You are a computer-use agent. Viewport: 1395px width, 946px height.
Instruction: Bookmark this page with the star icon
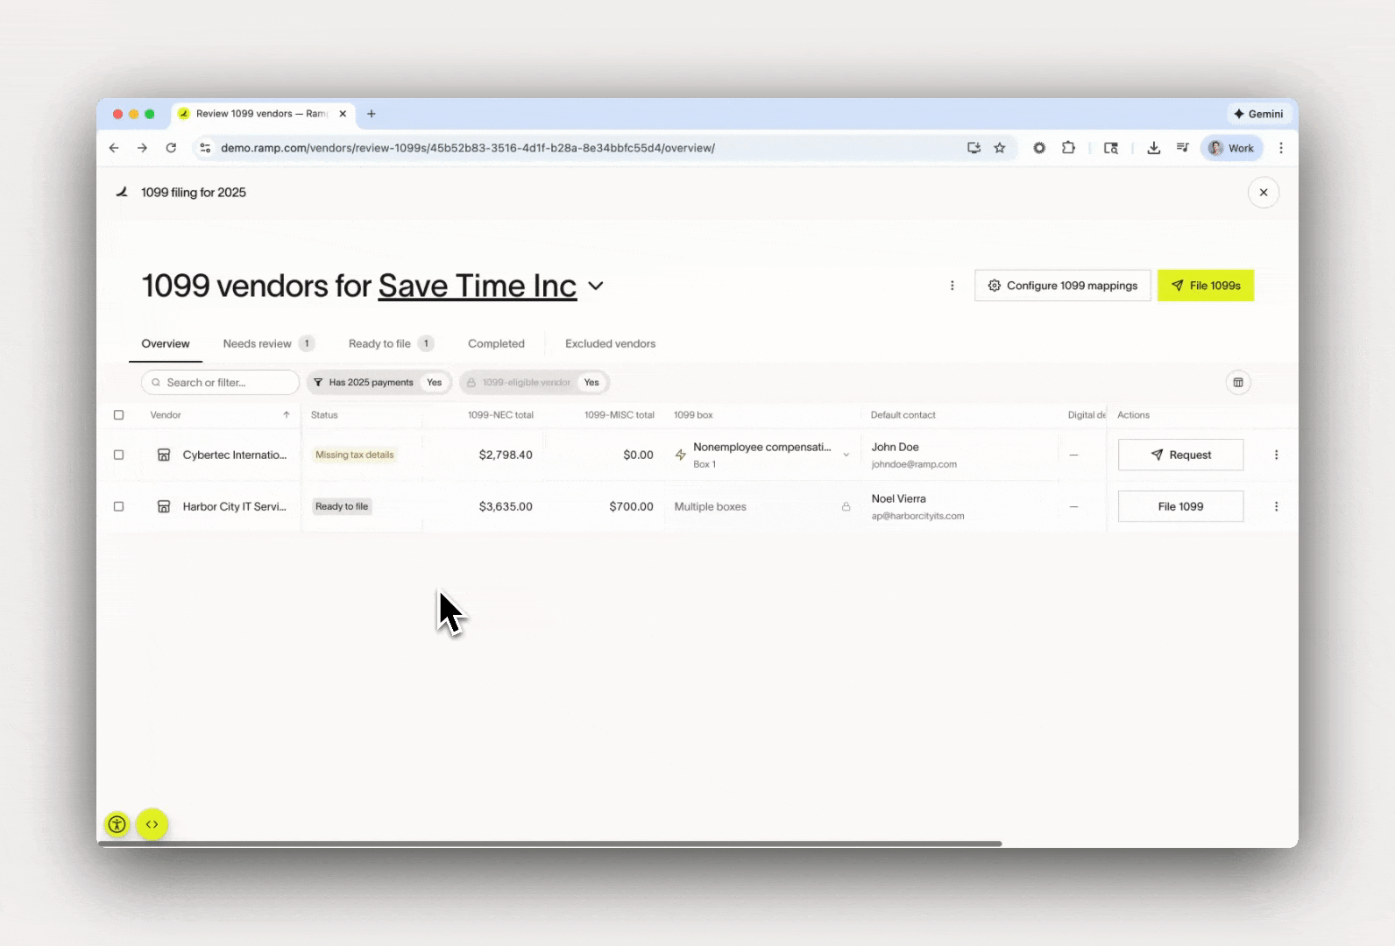point(1000,148)
